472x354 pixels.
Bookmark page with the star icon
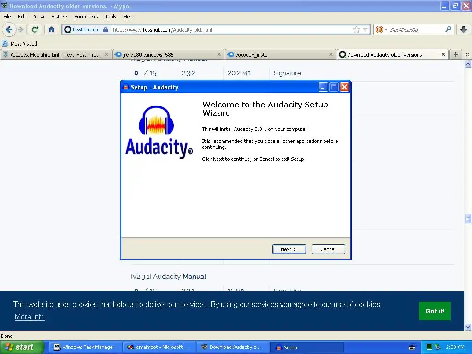point(356,29)
